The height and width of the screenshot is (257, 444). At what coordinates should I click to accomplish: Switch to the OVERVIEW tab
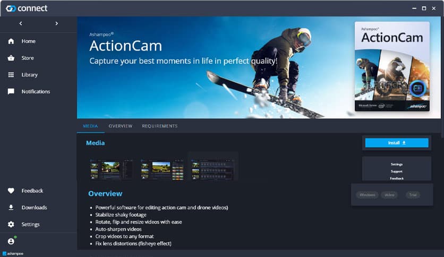pyautogui.click(x=121, y=126)
